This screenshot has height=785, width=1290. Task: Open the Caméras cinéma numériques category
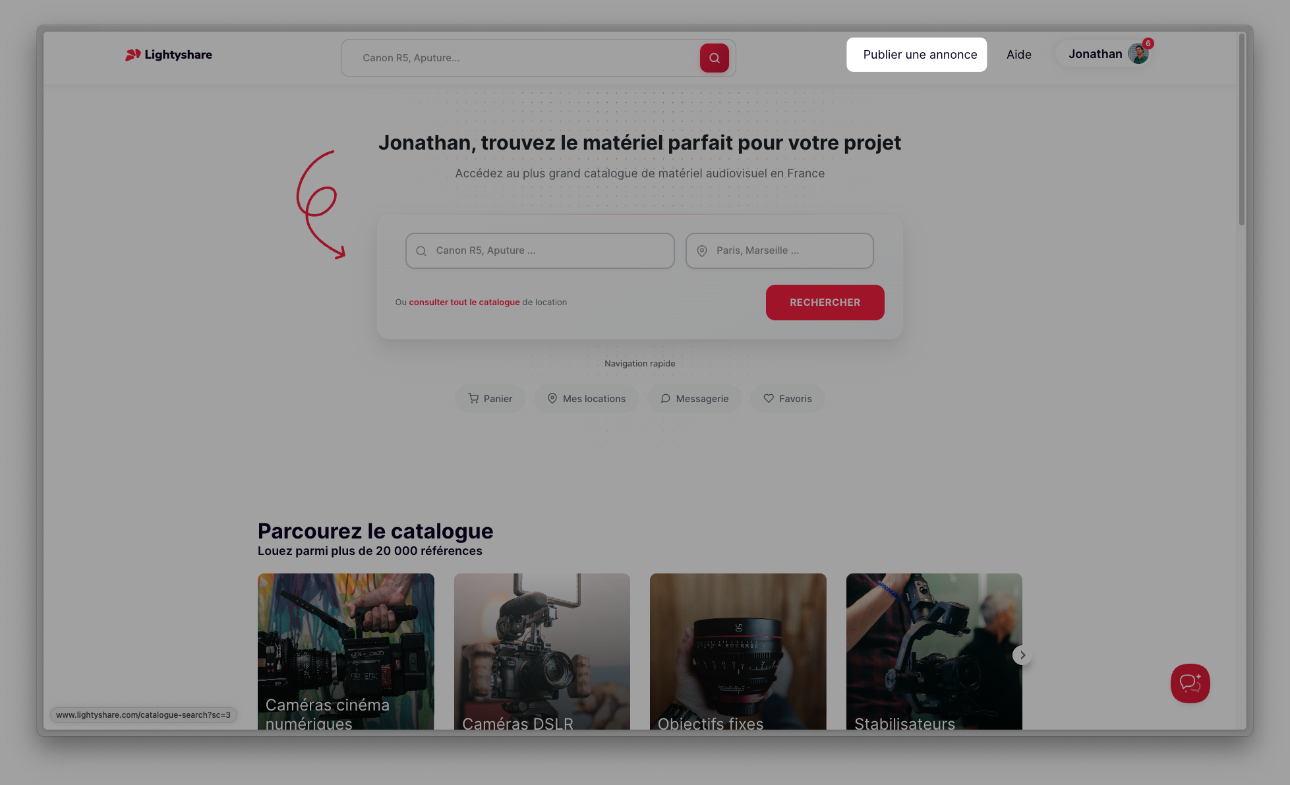[x=346, y=651]
